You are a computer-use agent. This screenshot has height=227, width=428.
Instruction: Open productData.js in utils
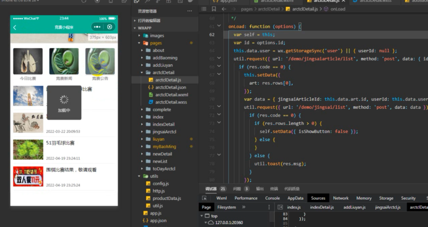click(x=167, y=198)
